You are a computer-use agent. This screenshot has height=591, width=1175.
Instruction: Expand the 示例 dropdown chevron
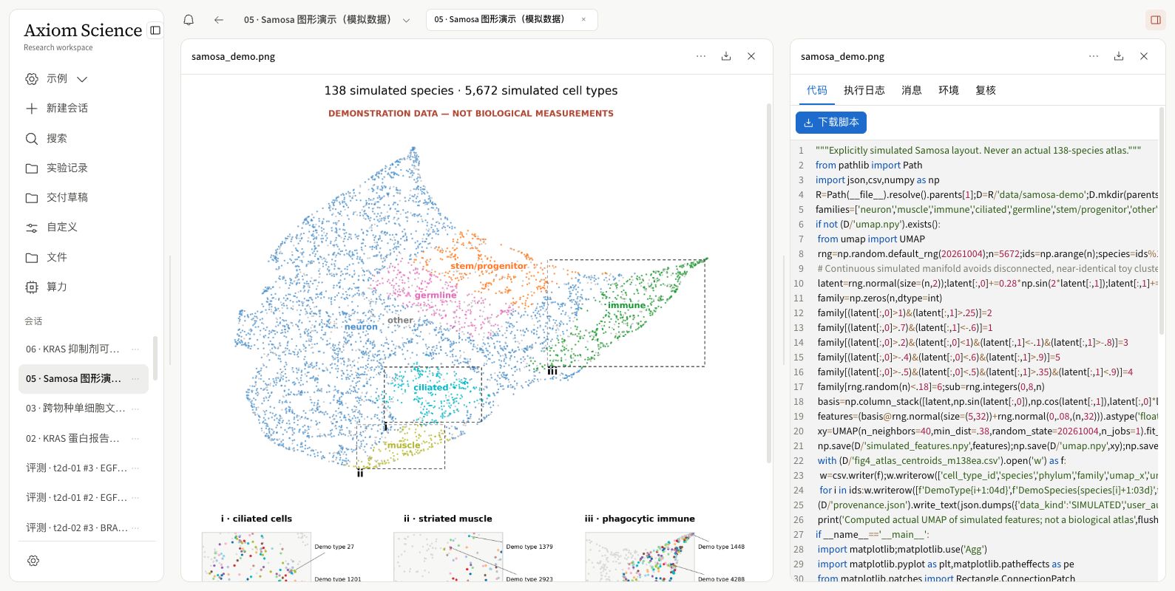pyautogui.click(x=82, y=79)
